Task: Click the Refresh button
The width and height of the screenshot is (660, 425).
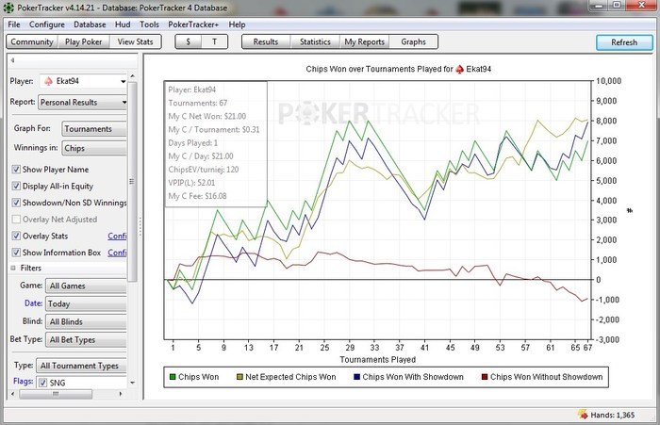Action: click(624, 42)
